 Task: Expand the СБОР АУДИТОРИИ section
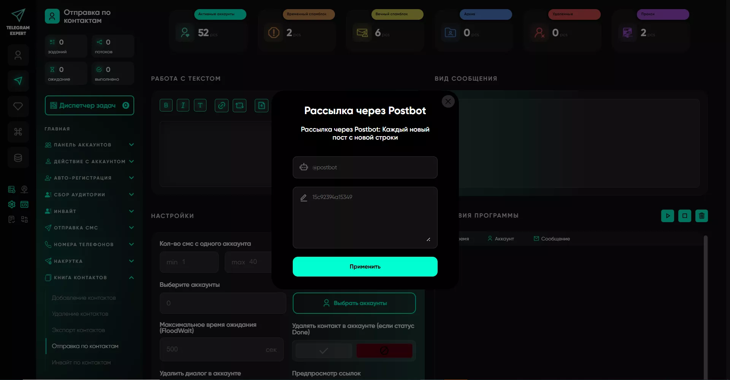(x=89, y=195)
